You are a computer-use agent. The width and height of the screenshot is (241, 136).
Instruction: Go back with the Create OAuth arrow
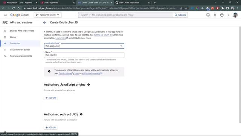[x=44, y=23]
